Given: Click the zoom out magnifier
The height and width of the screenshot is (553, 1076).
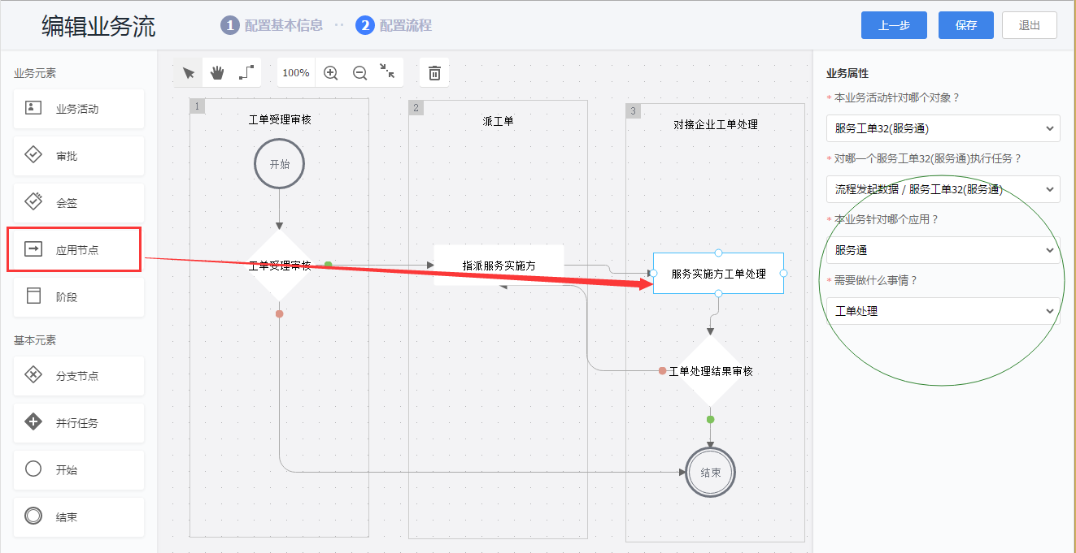Looking at the screenshot, I should [x=359, y=73].
